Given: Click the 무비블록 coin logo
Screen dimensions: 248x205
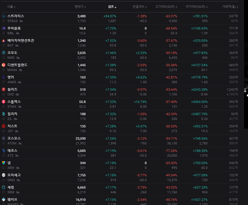Looking at the screenshot, I should 4,28.
